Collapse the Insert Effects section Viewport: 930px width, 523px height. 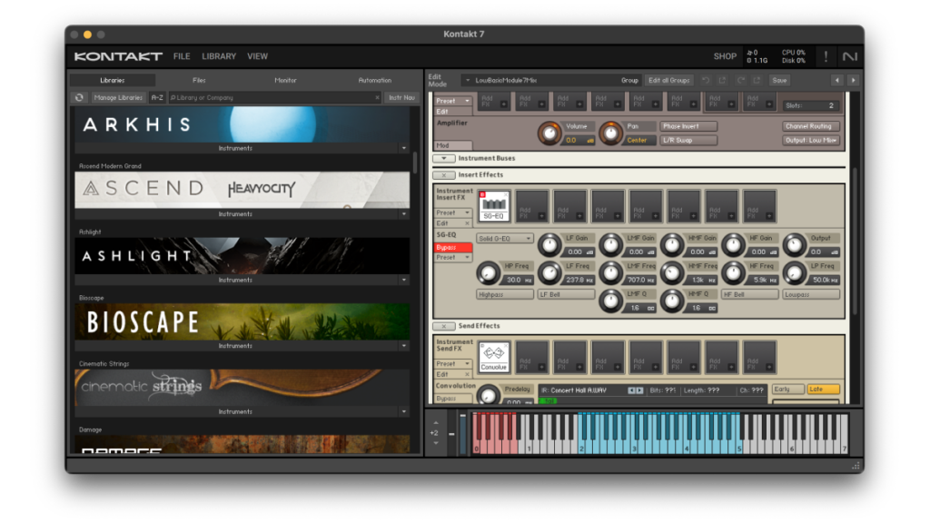(x=443, y=175)
